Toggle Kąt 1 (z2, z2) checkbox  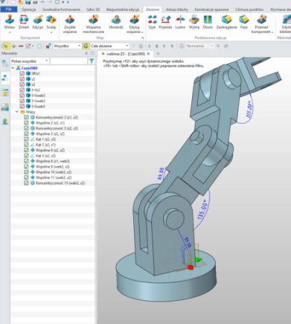(26, 139)
